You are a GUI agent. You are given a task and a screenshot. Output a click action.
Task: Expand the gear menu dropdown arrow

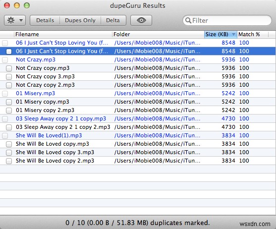tap(21, 20)
